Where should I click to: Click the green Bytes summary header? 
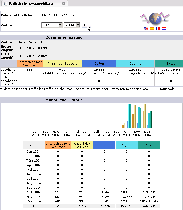pyautogui.click(x=169, y=64)
